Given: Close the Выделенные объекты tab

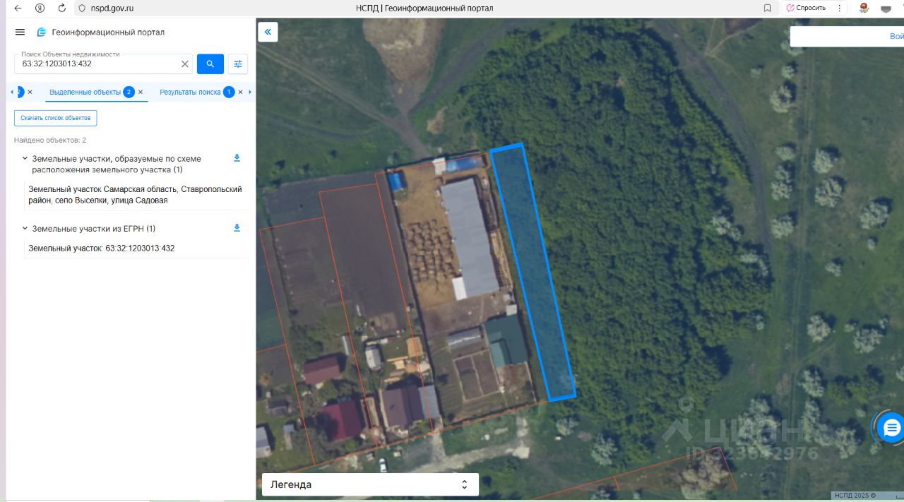Looking at the screenshot, I should click(141, 92).
